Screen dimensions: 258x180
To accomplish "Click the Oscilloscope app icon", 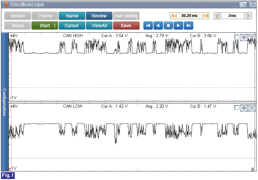I will point(6,4).
